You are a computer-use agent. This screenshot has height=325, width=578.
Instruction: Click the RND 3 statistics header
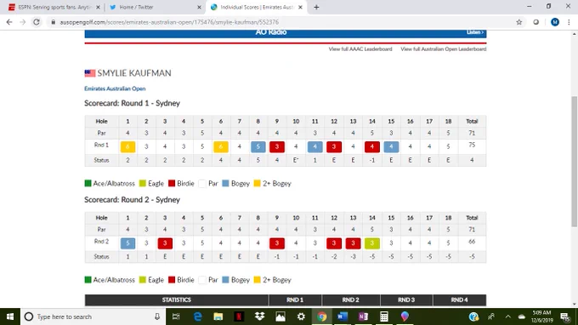pyautogui.click(x=406, y=300)
